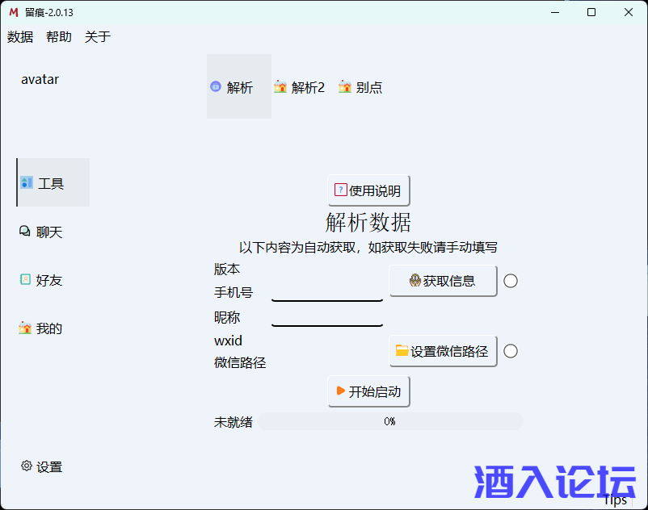
Task: Click the 设置 gear icon
Action: tap(25, 466)
